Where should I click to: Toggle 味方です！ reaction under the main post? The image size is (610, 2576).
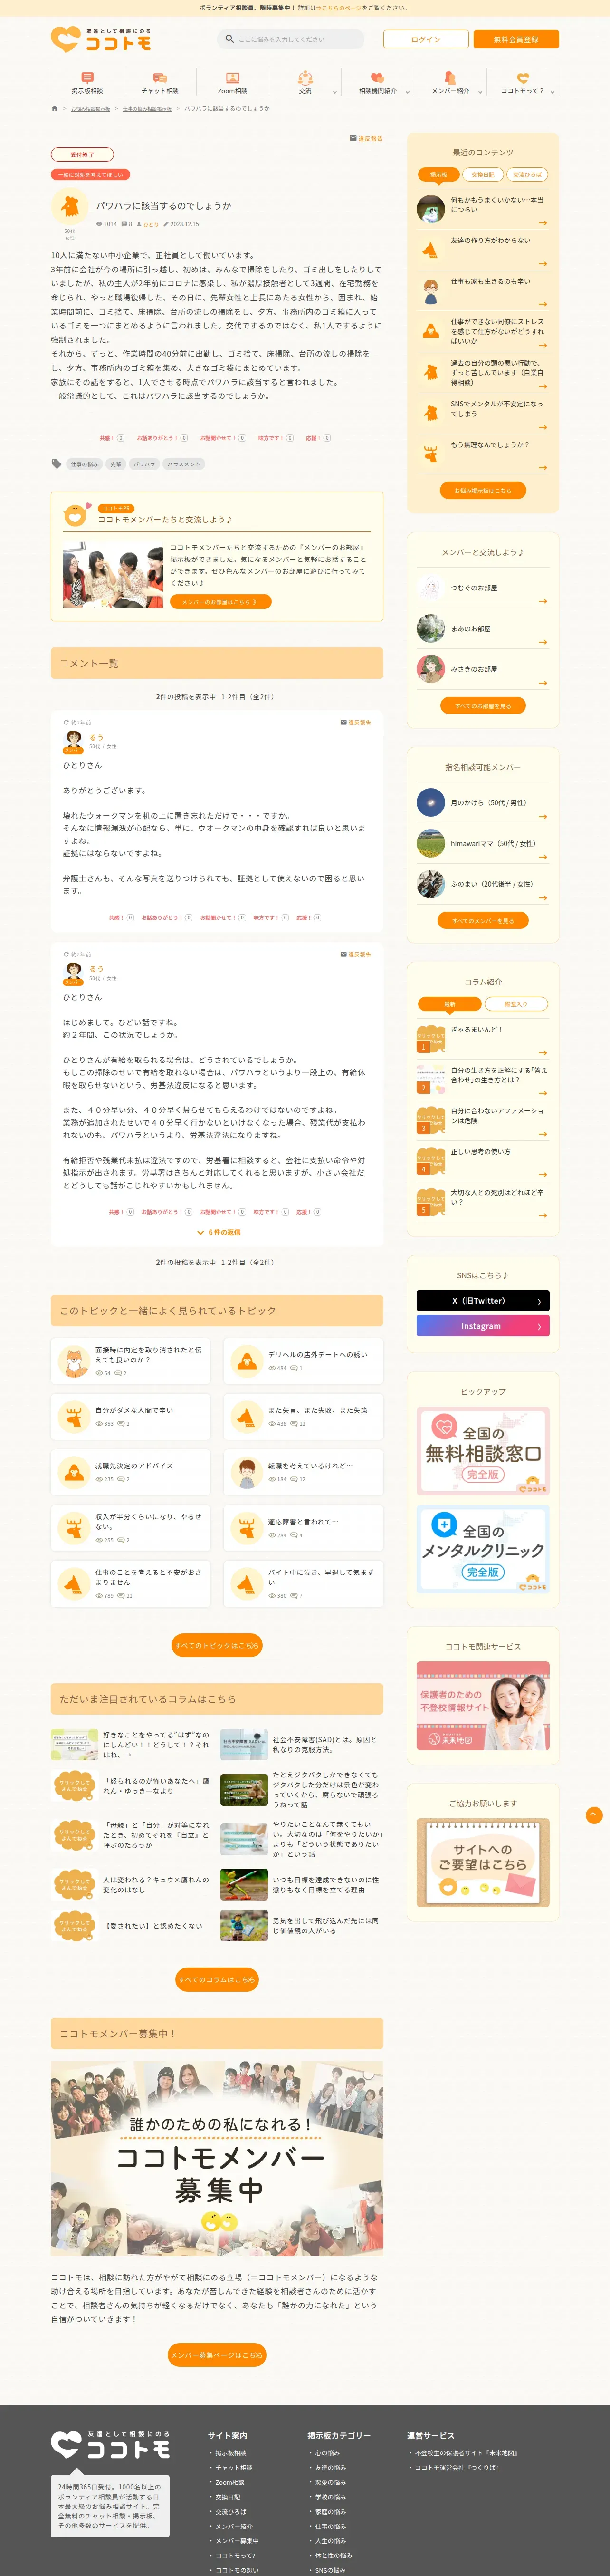276,438
